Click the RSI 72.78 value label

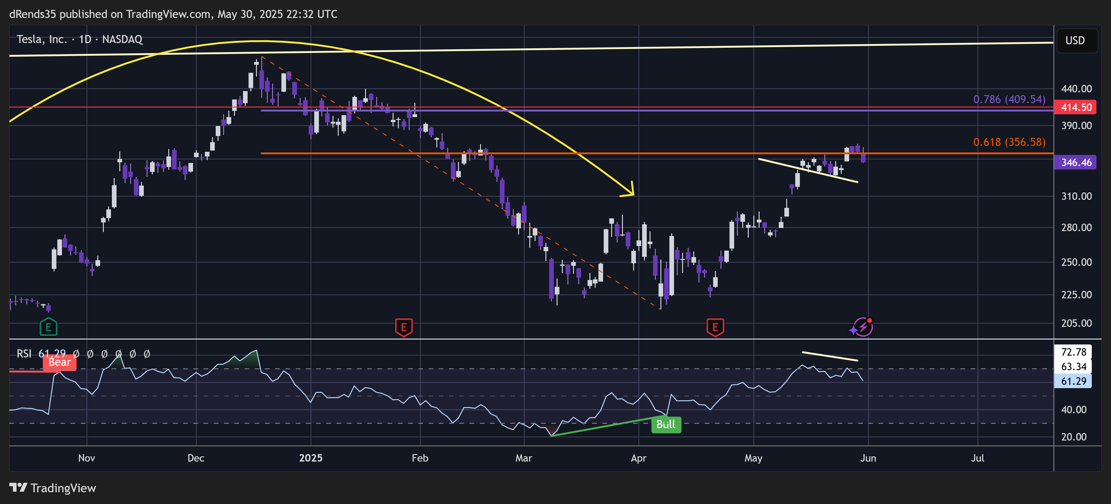(1073, 352)
